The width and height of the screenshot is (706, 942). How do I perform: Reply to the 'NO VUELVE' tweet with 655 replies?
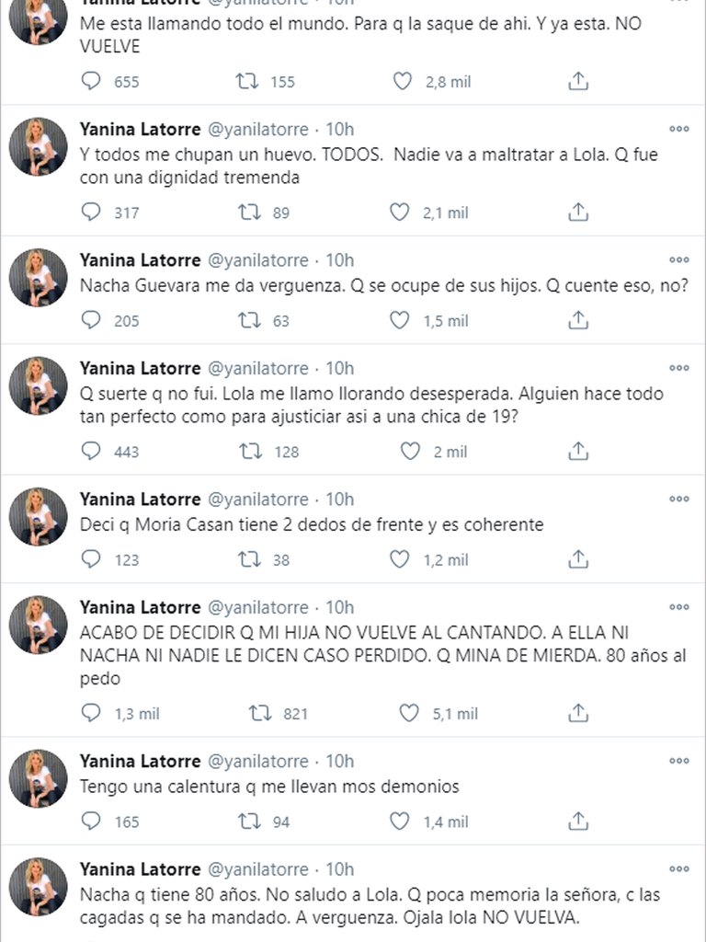click(x=91, y=82)
